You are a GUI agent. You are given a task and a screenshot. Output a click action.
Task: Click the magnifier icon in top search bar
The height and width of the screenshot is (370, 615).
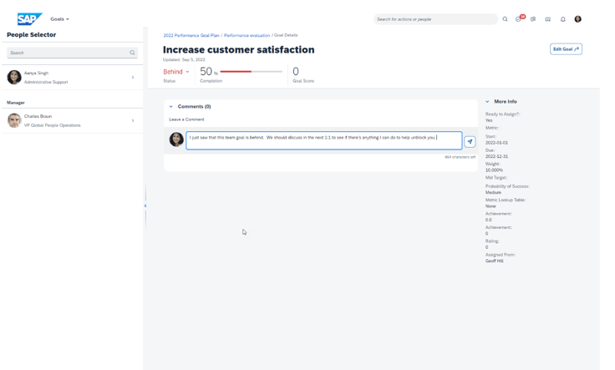(505, 19)
